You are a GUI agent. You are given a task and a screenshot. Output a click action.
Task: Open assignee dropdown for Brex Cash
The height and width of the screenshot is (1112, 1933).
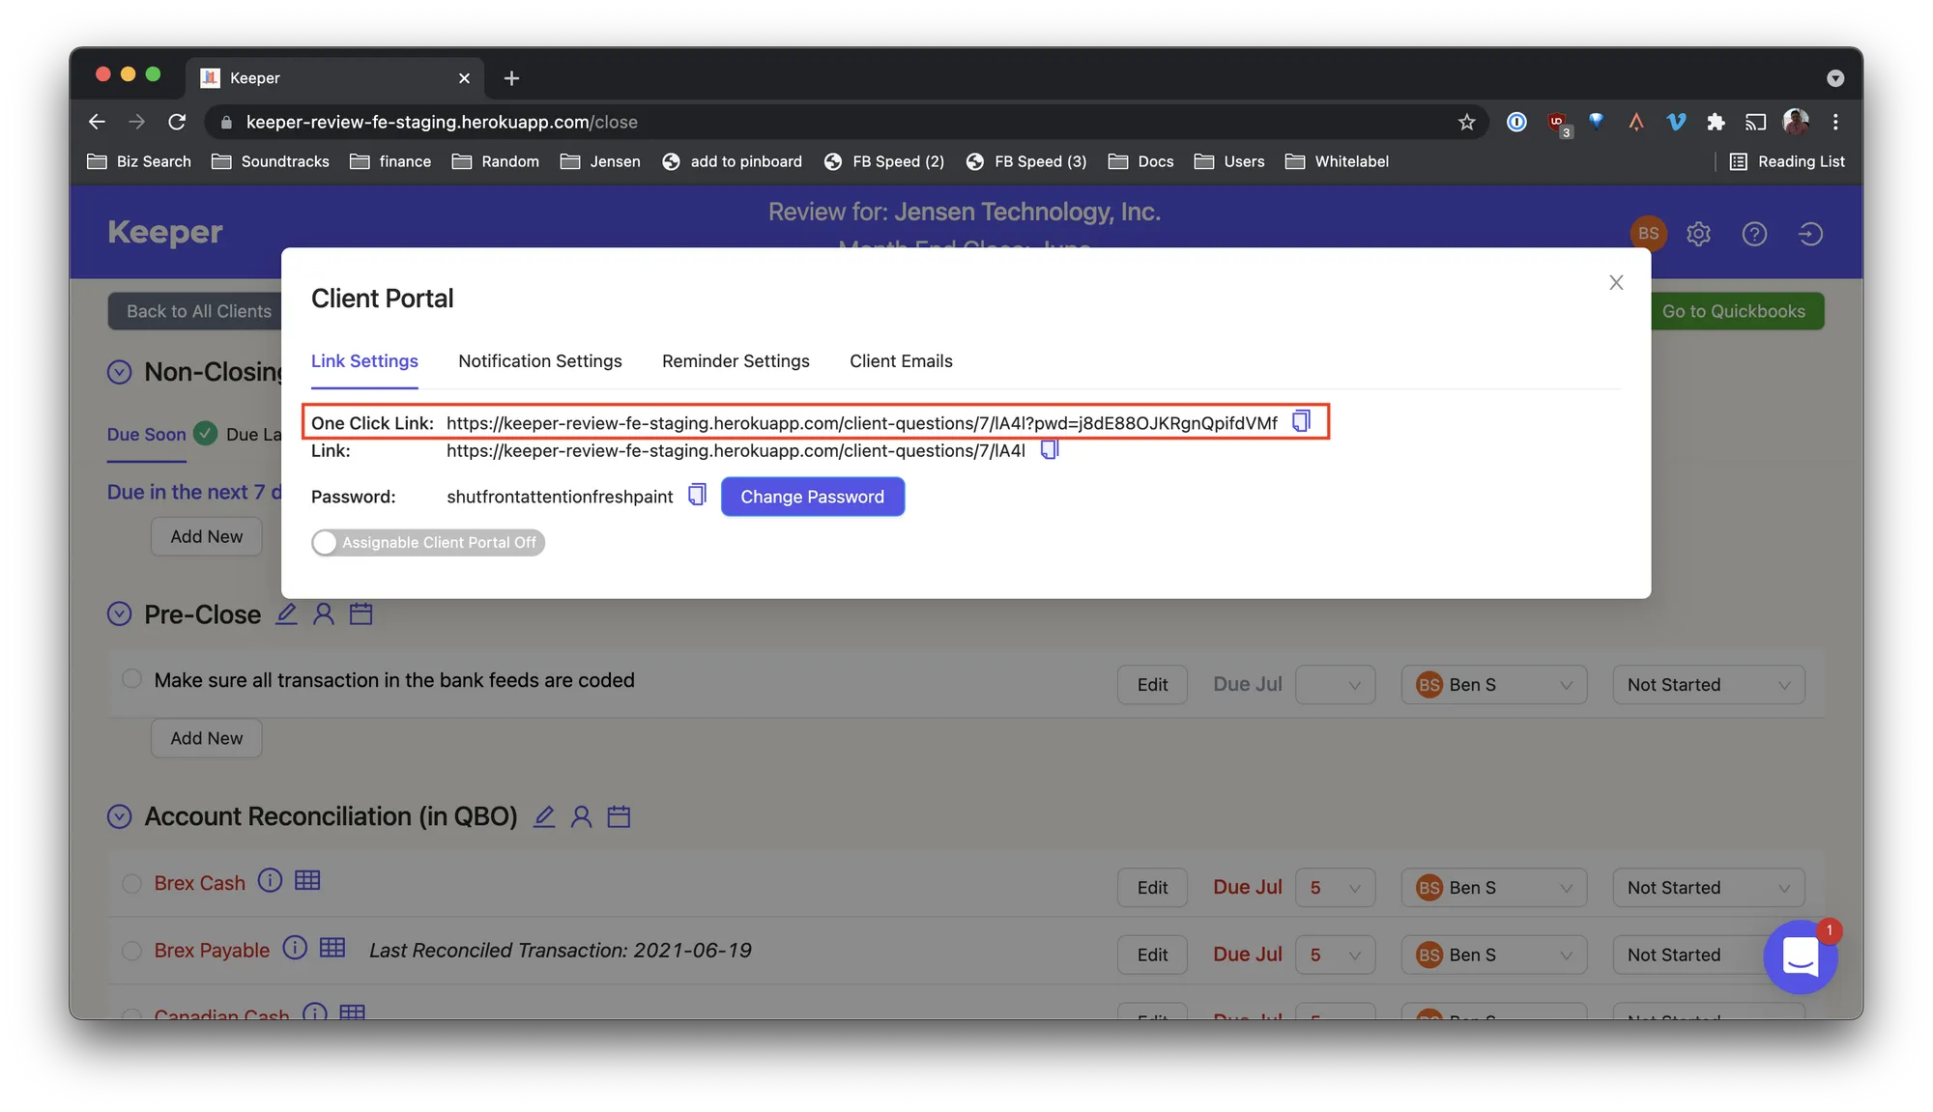[x=1493, y=888]
